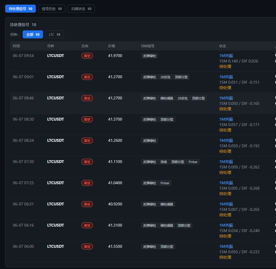The image size is (276, 269).
Task: Open 1M共振 link in the 08:24 row
Action: point(226,141)
